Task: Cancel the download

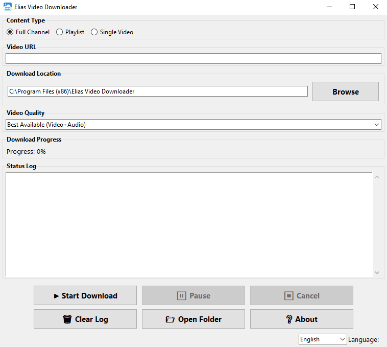Action: pos(302,295)
